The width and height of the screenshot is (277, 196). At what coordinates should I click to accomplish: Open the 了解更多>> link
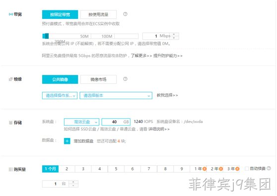click(141, 56)
